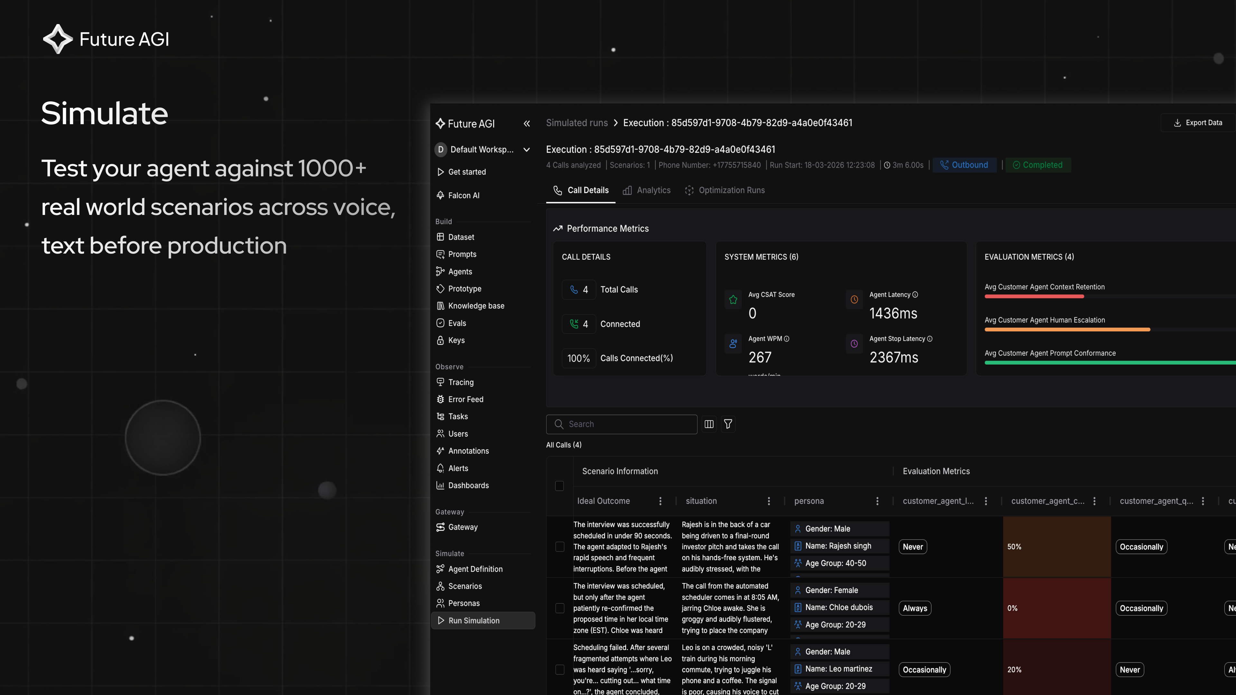This screenshot has width=1236, height=695.
Task: Select the Rajesh singh call row checkbox
Action: [x=559, y=547]
